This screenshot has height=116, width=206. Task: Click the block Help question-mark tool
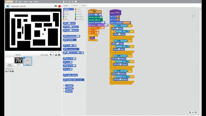(76, 2)
